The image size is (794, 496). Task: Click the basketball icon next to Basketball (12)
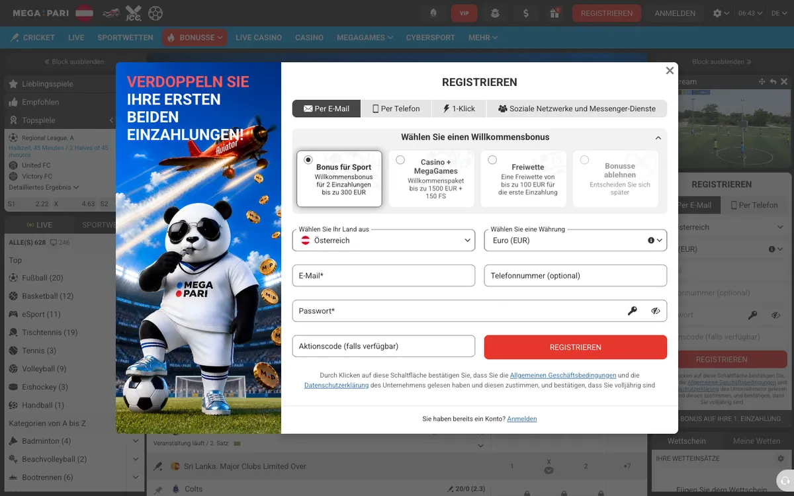coord(13,296)
